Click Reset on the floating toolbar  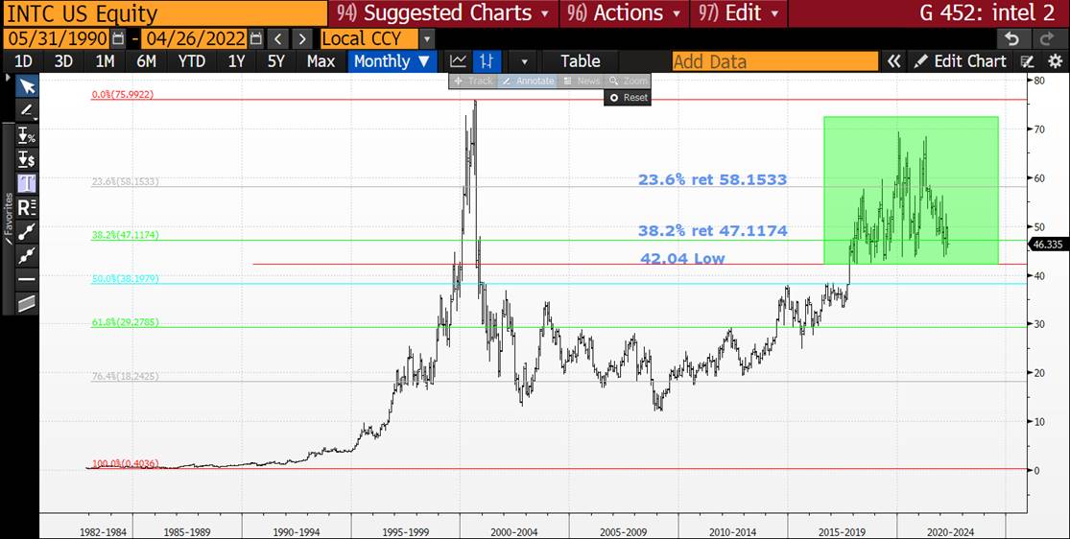click(x=628, y=98)
